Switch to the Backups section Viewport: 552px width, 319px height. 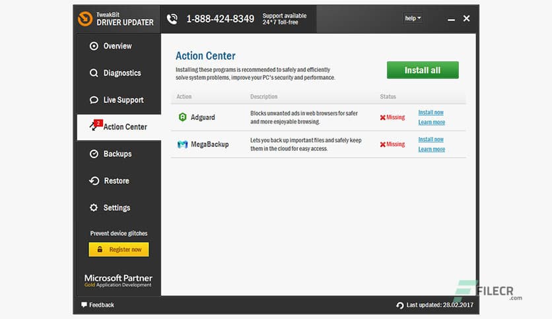(x=119, y=154)
